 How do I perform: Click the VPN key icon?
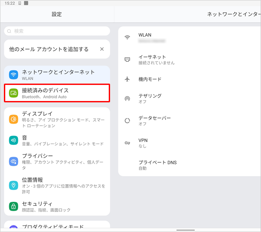127,143
